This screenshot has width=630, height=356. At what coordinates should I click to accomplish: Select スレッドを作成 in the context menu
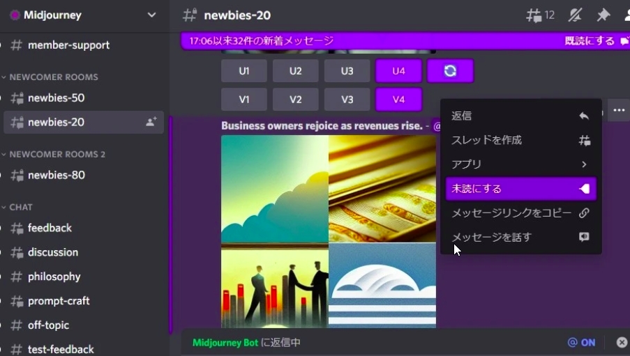coord(520,140)
